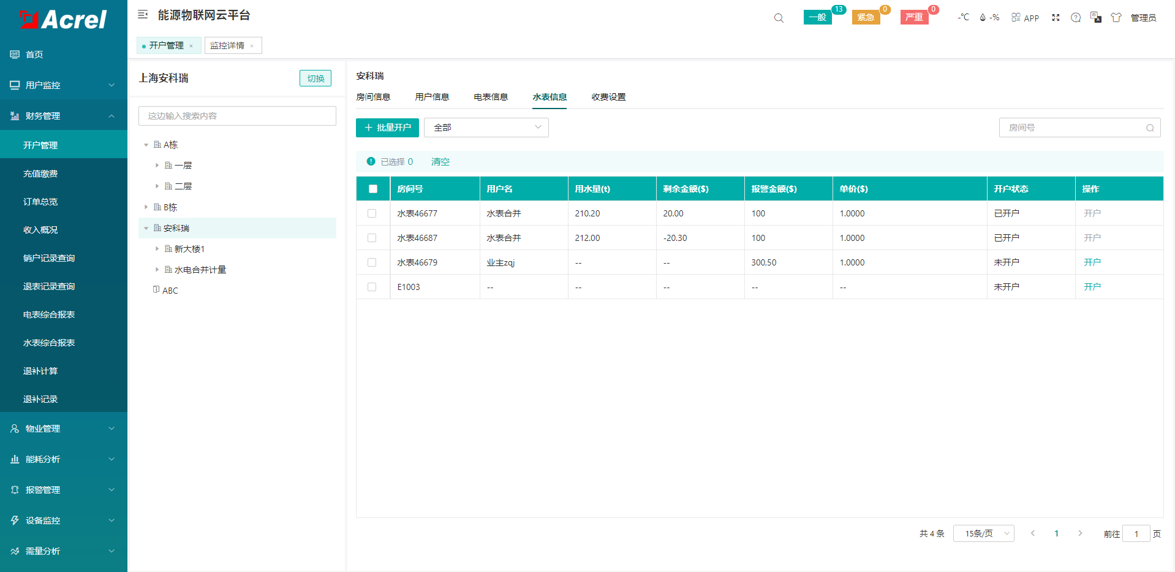Screen dimensions: 1175x572
Task: Check the box for room 水表46677
Action: (x=372, y=213)
